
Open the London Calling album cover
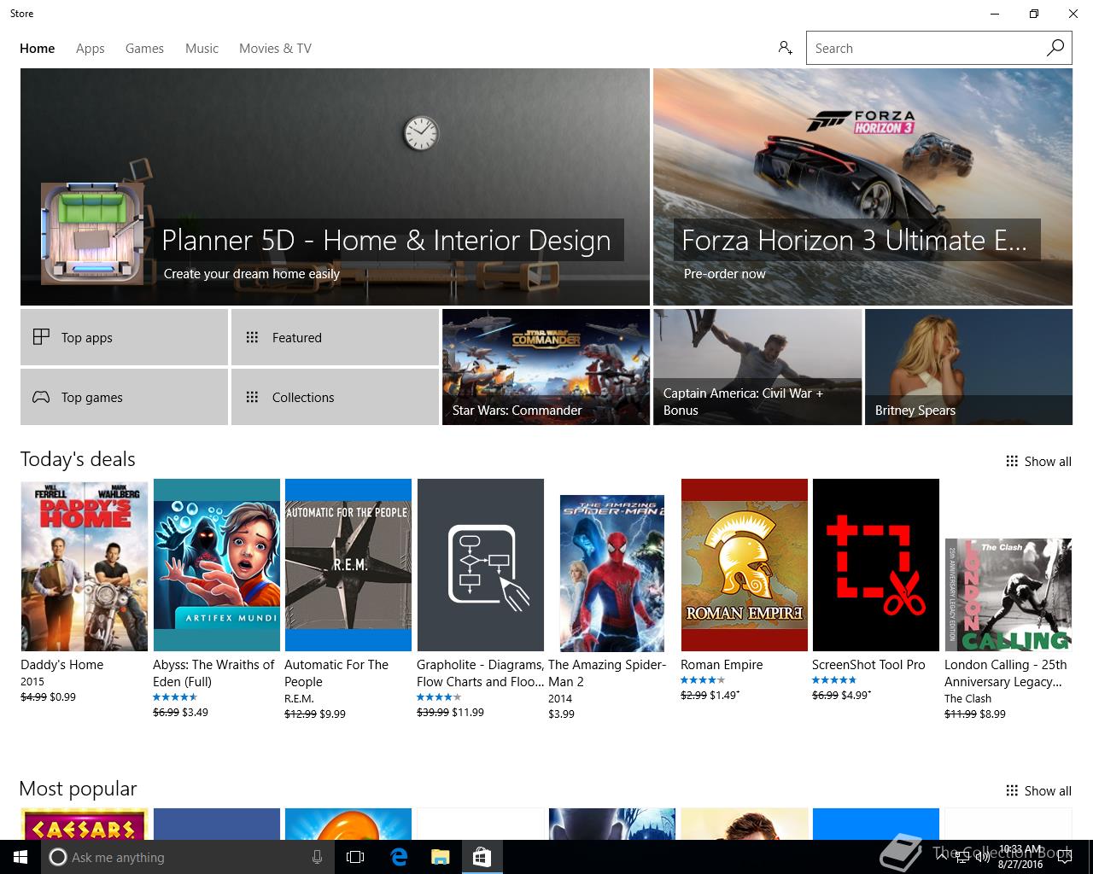1008,595
